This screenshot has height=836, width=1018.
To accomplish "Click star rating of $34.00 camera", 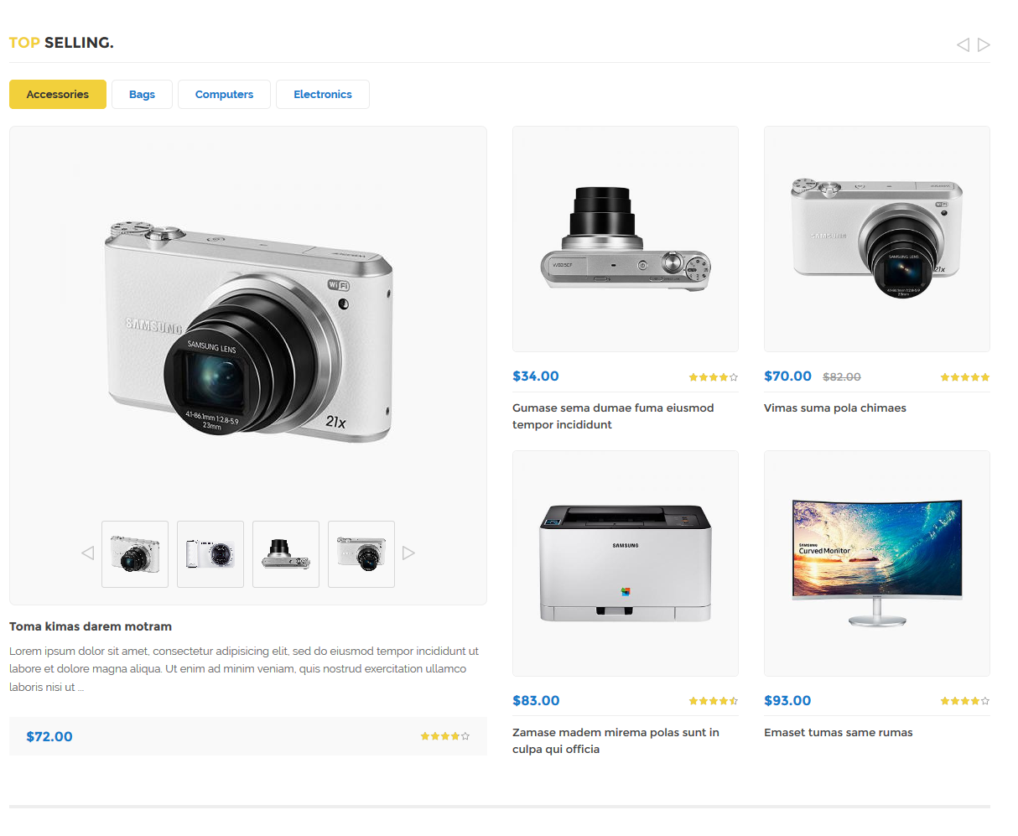I will 714,377.
